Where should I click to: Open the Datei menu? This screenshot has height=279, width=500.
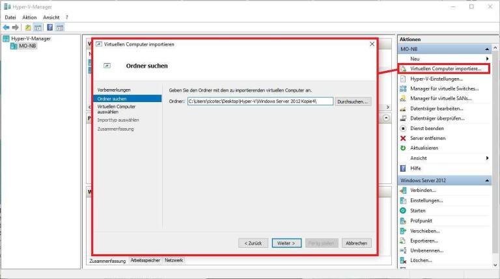pyautogui.click(x=10, y=17)
